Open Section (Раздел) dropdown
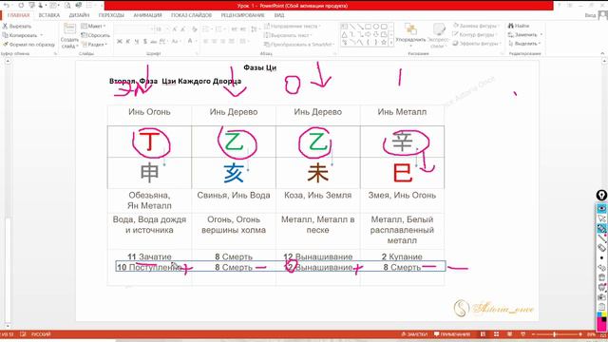 click(94, 45)
